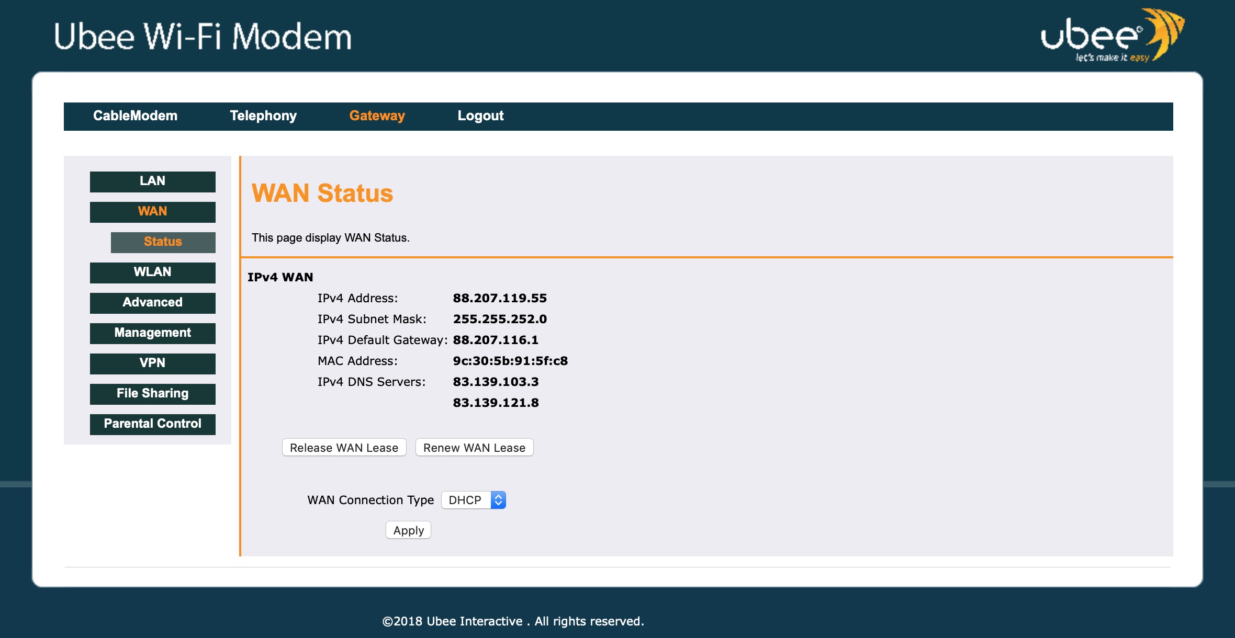Screen dimensions: 1235x638
Task: Open the LAN sidebar section
Action: point(152,181)
